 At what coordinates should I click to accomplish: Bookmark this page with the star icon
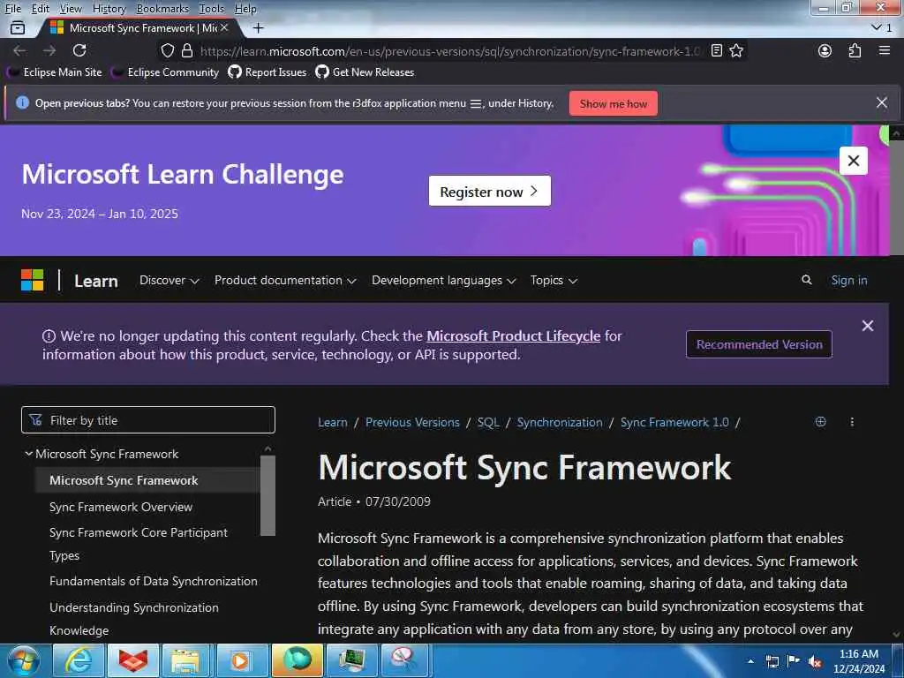(736, 50)
